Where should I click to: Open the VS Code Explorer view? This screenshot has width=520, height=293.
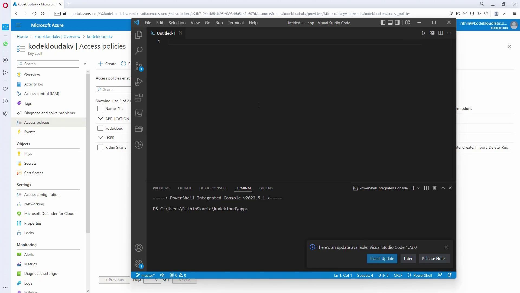click(x=139, y=35)
